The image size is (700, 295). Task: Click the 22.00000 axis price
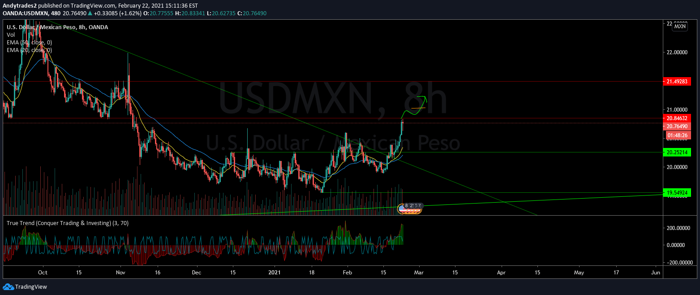click(677, 52)
